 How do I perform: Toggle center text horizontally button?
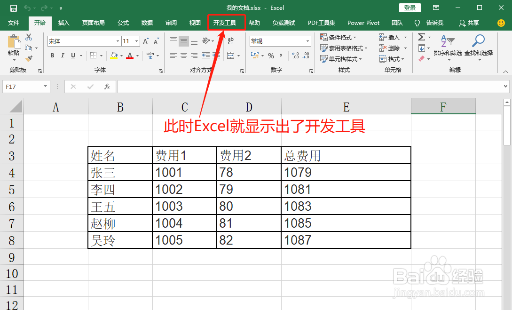pos(184,56)
